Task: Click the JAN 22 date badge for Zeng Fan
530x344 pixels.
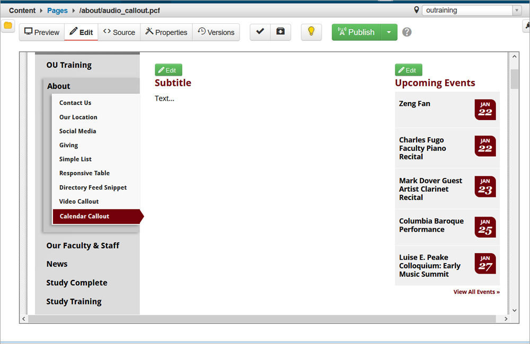Action: pyautogui.click(x=485, y=110)
